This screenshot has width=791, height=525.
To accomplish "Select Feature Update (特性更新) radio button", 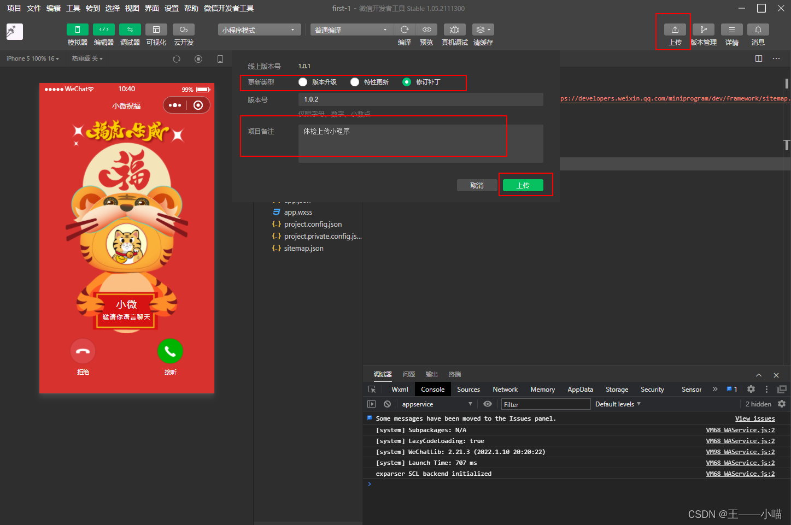I will pos(355,82).
